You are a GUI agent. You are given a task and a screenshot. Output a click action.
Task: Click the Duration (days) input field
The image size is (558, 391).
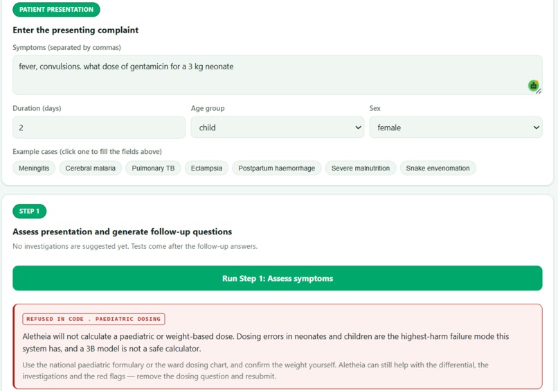tap(99, 128)
